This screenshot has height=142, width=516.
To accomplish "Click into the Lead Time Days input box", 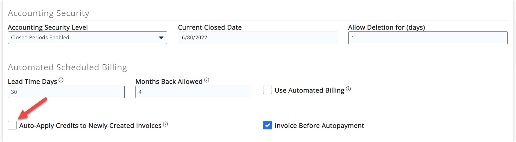I will click(66, 92).
